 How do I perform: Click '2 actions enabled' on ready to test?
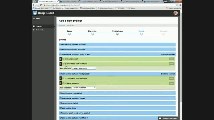[x=168, y=54]
